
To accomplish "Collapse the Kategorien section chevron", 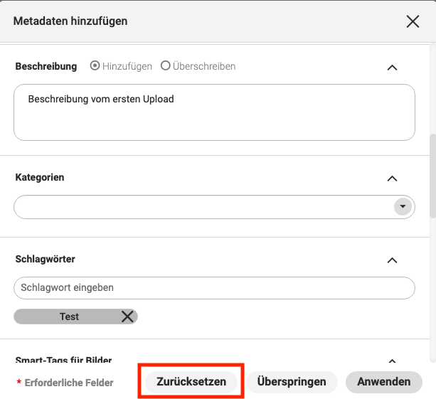I will [x=392, y=179].
